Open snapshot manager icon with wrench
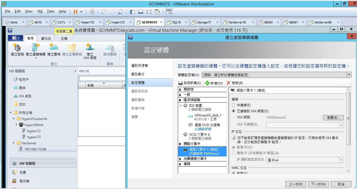 point(120,12)
